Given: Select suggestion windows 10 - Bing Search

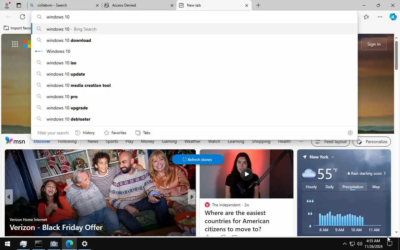Looking at the screenshot, I should point(194,29).
